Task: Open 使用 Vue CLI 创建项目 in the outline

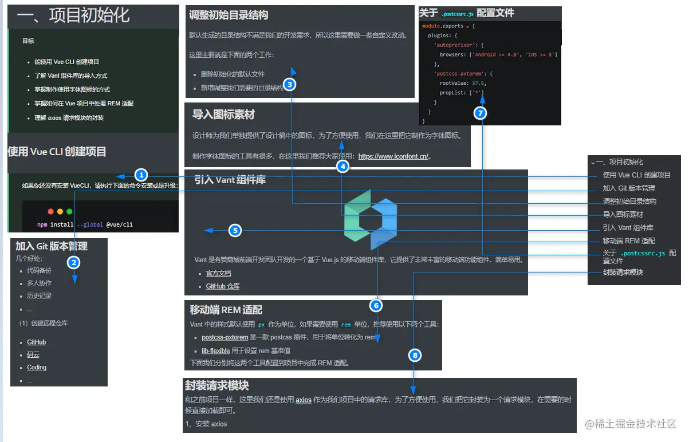Action: [x=636, y=175]
